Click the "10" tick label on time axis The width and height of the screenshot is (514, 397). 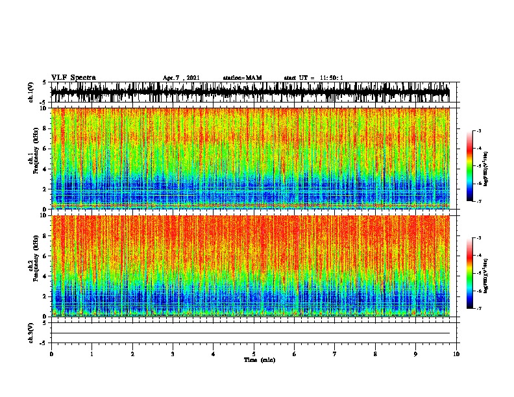456,354
